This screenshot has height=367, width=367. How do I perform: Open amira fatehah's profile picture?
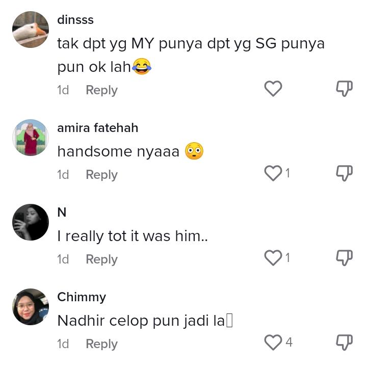coord(31,138)
